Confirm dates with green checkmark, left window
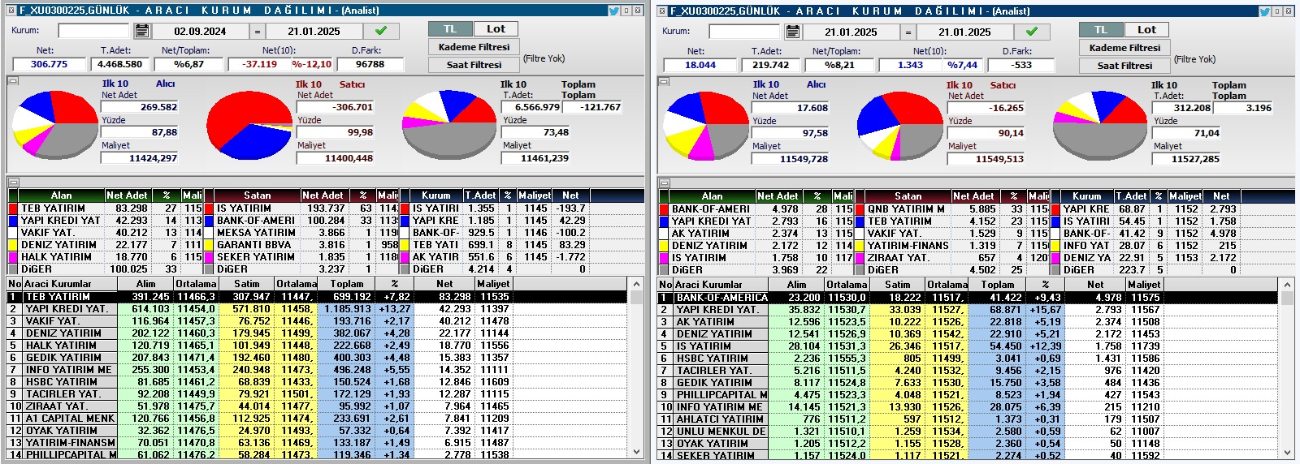 coord(380,31)
